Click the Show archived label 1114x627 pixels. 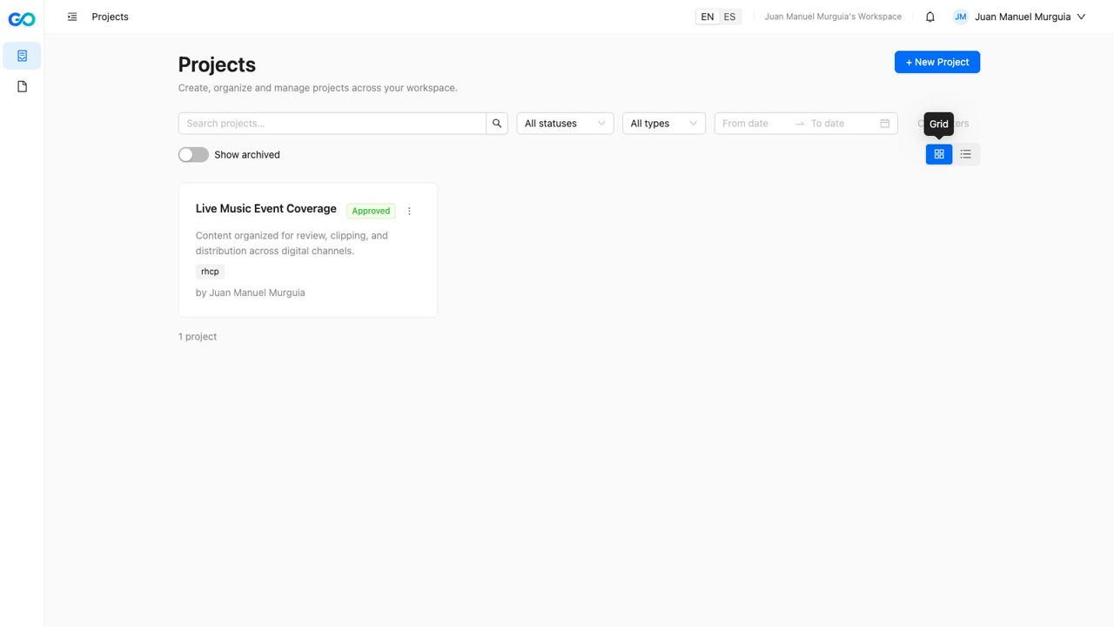pyautogui.click(x=247, y=155)
